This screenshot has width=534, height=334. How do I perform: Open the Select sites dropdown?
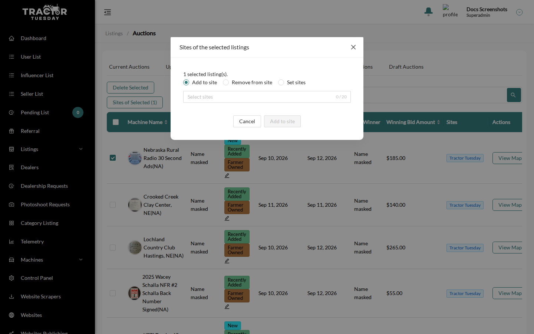[267, 97]
